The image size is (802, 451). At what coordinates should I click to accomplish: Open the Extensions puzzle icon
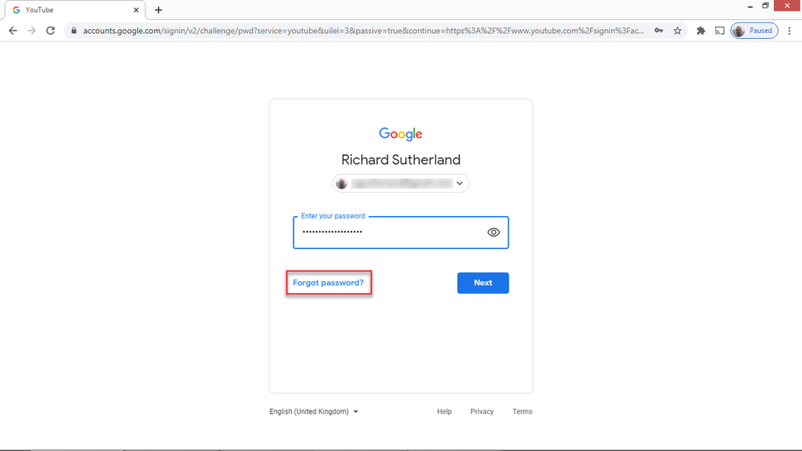pyautogui.click(x=701, y=31)
